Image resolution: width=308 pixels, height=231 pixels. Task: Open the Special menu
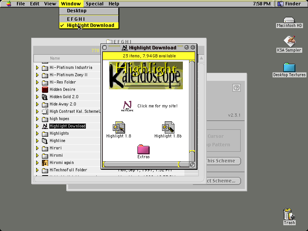[x=95, y=4]
